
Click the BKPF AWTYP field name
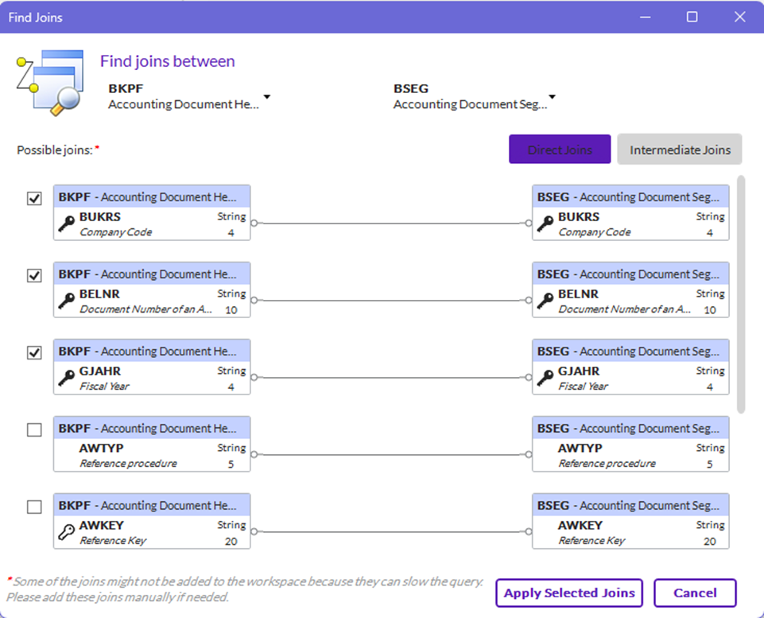point(101,449)
